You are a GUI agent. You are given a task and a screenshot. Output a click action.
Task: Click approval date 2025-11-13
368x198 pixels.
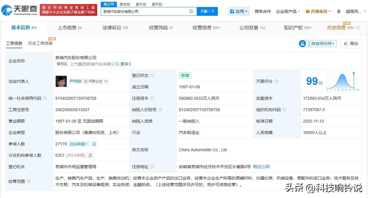pos(313,121)
